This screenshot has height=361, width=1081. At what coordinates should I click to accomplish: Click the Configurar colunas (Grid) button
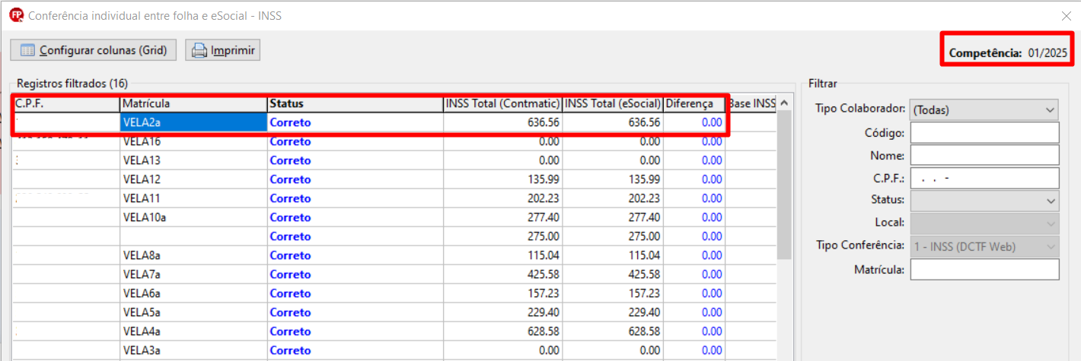94,50
